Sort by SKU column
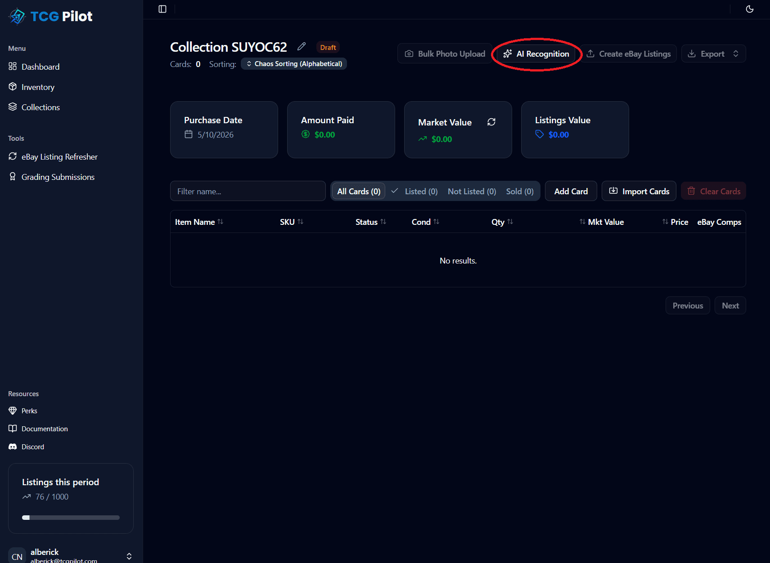The image size is (770, 563). (292, 222)
